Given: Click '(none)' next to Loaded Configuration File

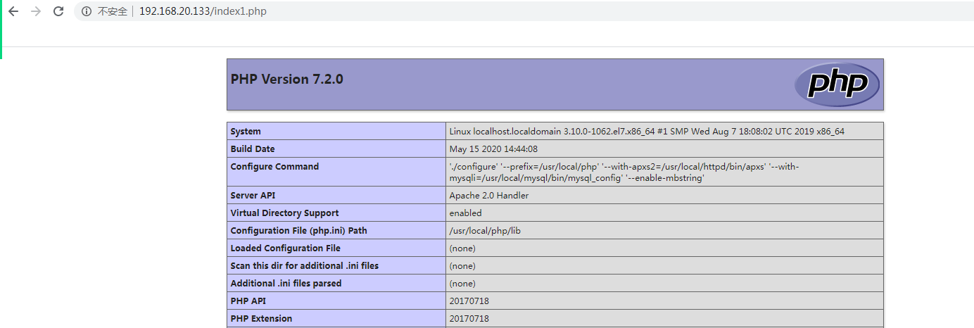Looking at the screenshot, I should [x=462, y=248].
